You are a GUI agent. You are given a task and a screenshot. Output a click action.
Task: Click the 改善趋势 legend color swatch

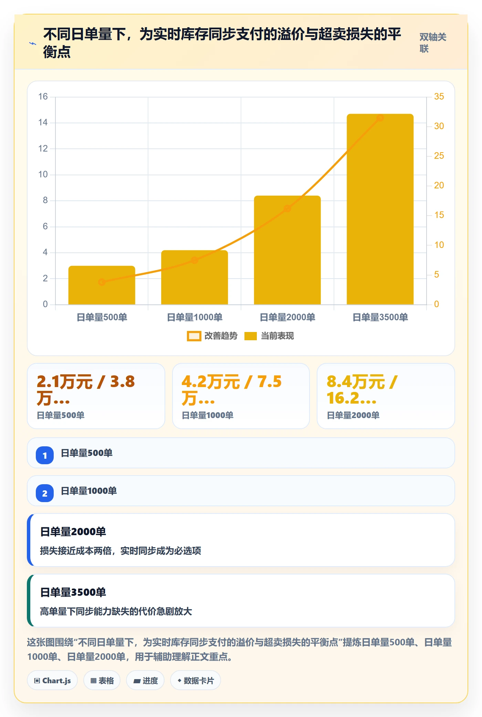tap(194, 336)
